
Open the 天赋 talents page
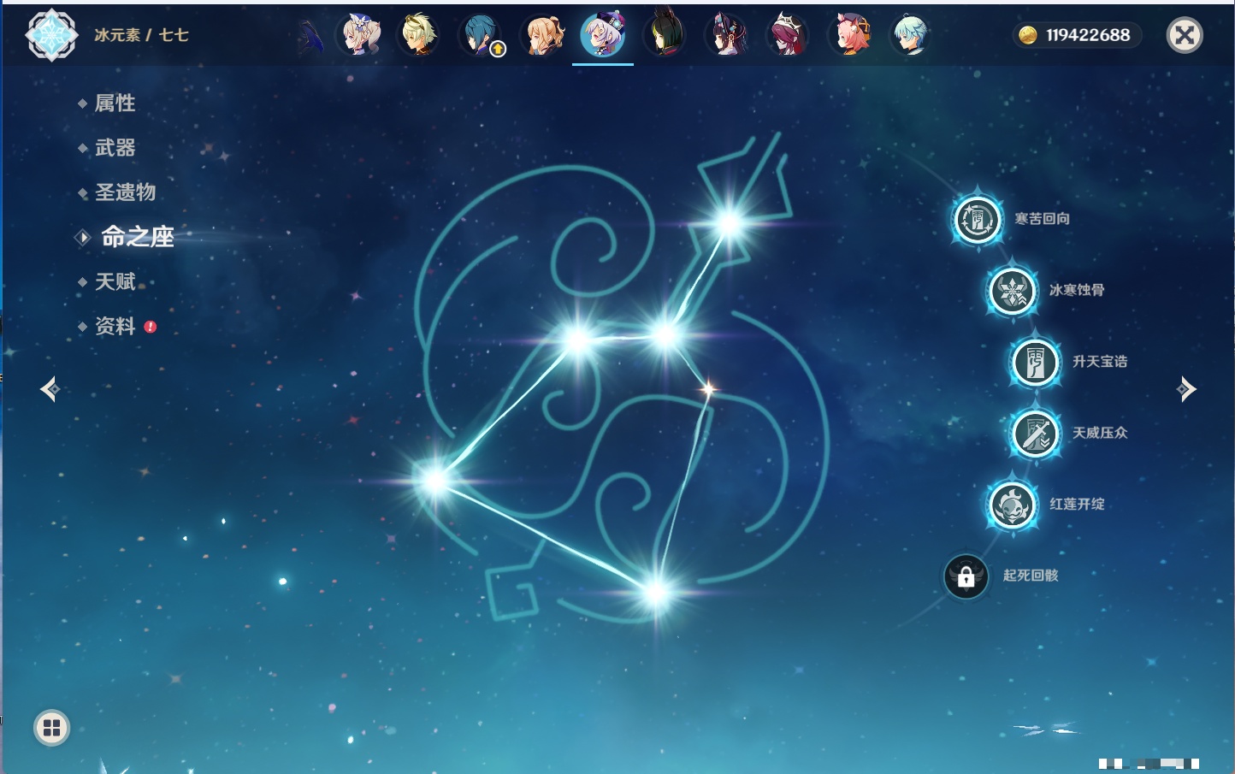click(x=115, y=281)
